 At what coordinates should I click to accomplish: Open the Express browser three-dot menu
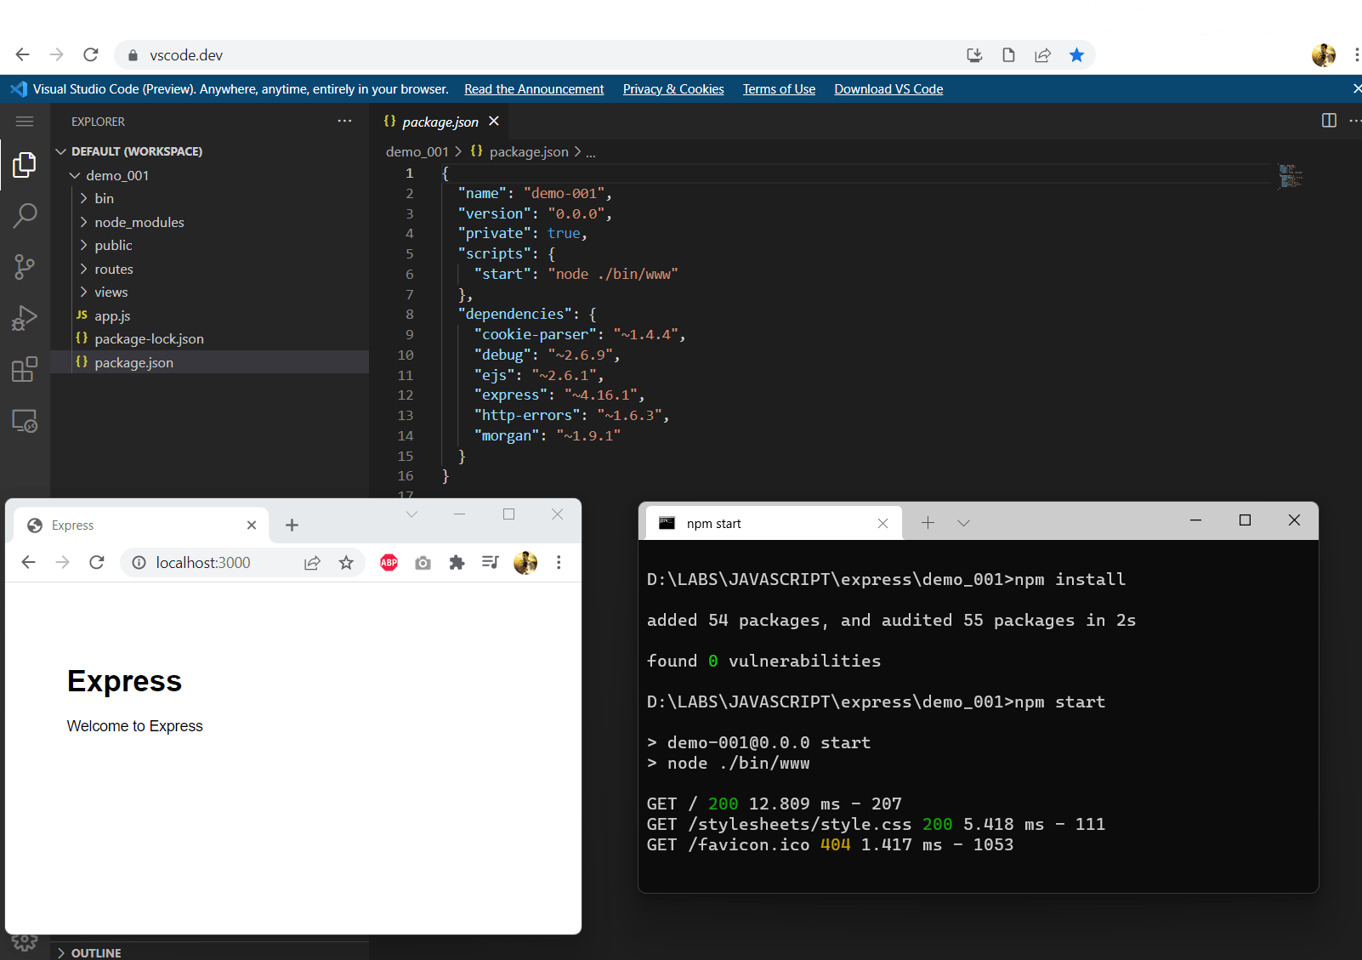pos(559,562)
